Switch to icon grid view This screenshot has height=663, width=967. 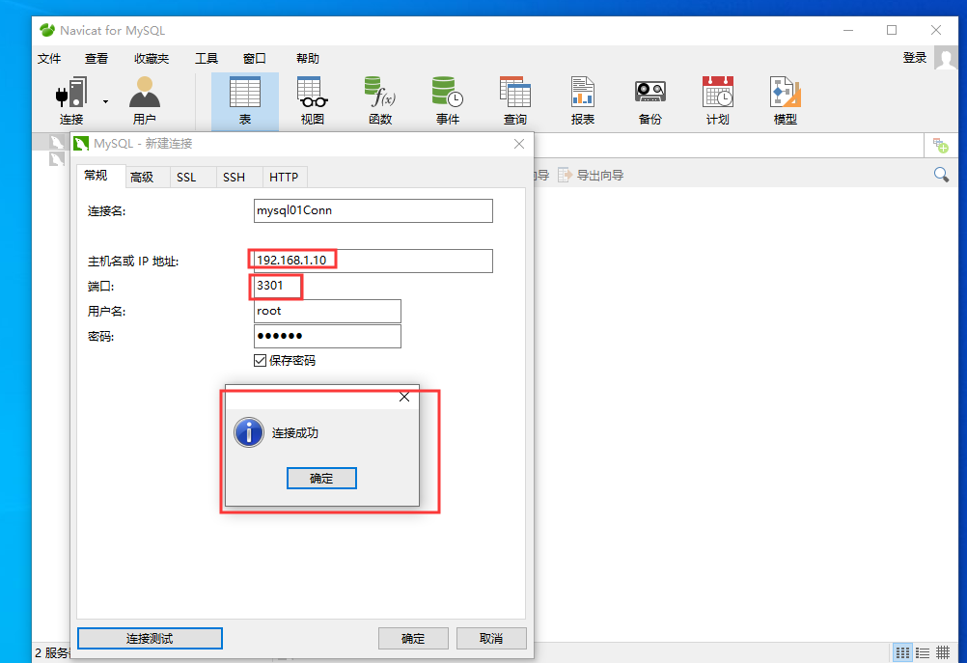tap(902, 651)
